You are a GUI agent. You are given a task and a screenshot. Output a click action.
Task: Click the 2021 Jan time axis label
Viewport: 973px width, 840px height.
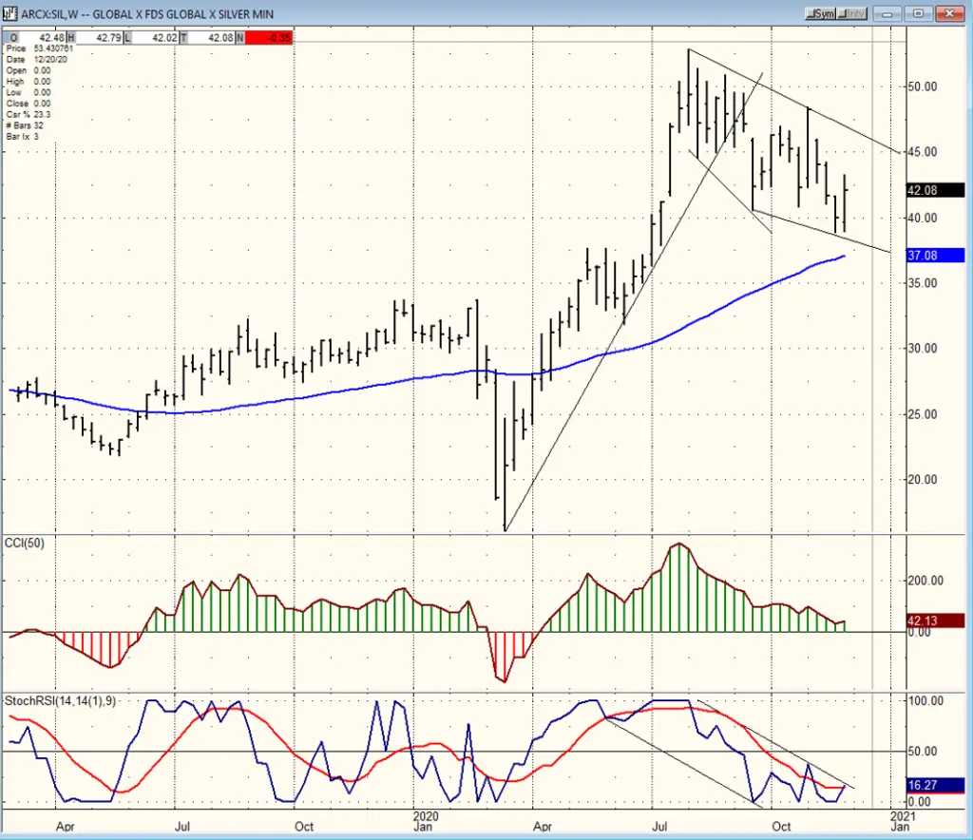pyautogui.click(x=901, y=821)
